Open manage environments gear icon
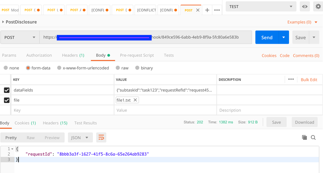This screenshot has width=323, height=173. 318,6
